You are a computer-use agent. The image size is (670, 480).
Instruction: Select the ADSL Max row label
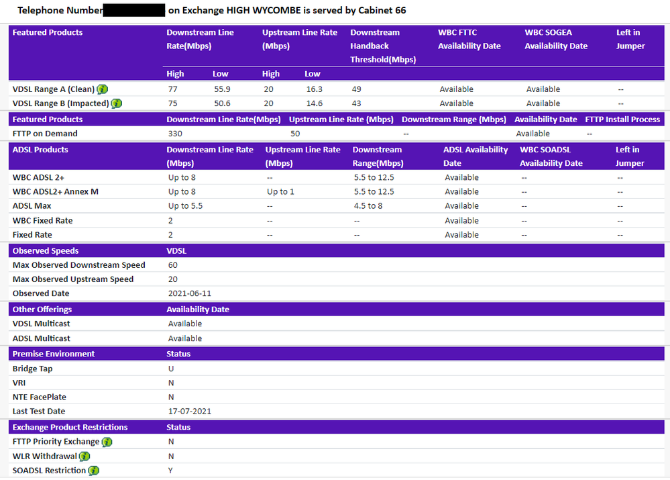(x=32, y=206)
